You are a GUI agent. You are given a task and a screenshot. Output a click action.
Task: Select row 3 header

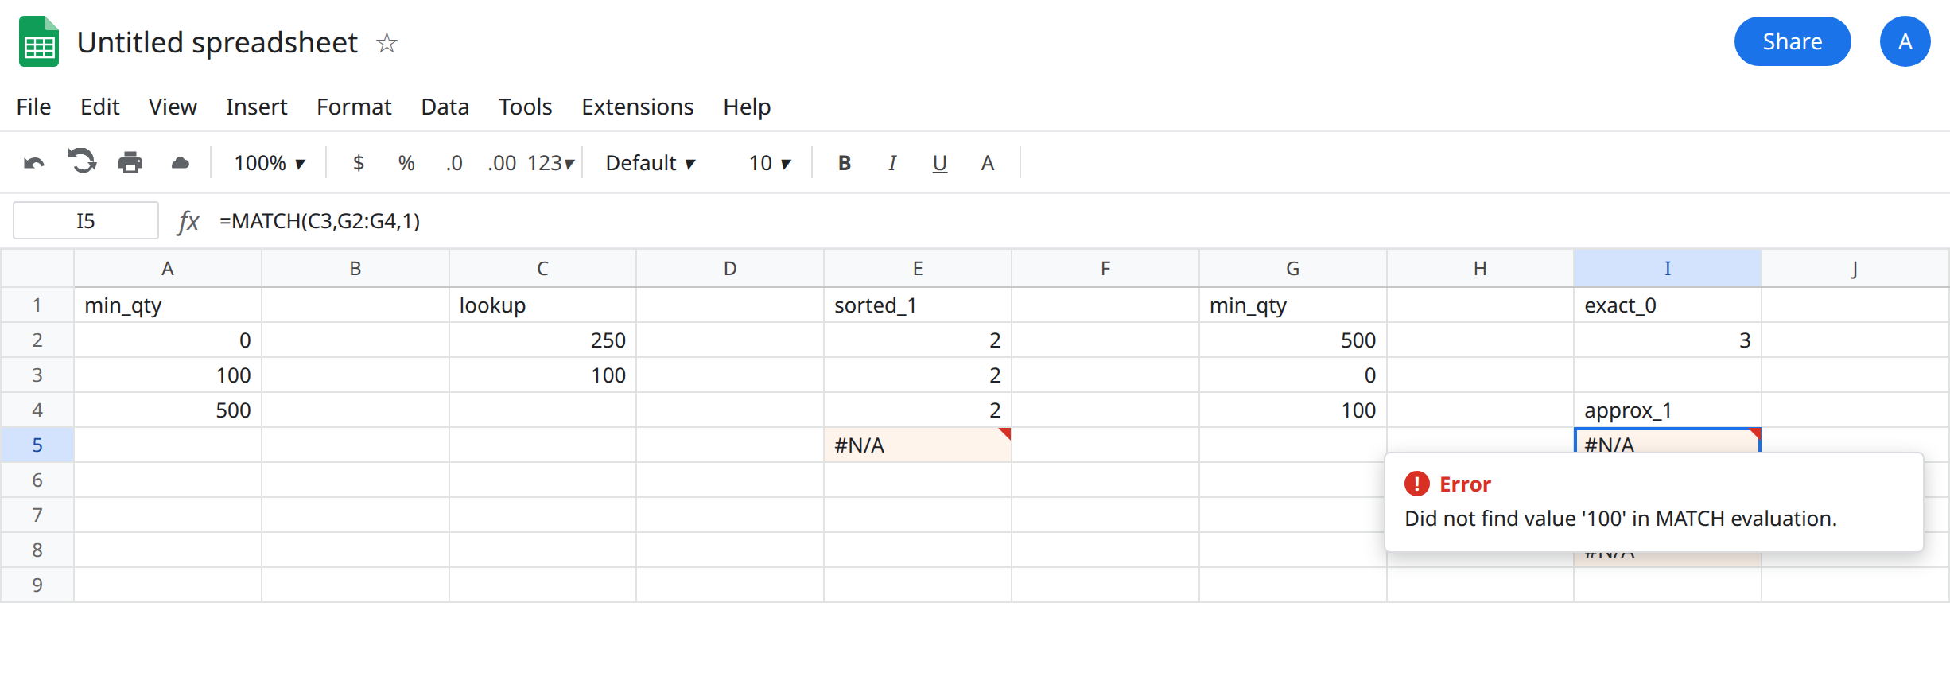37,375
